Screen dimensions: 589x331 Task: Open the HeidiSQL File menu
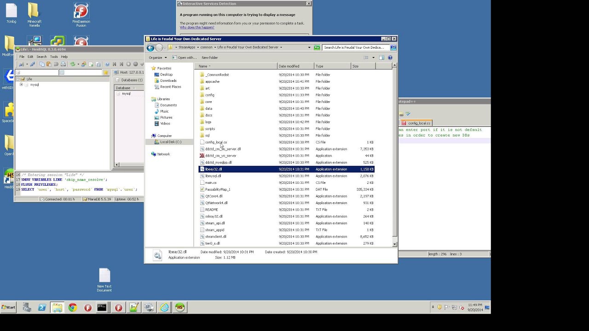(22, 57)
